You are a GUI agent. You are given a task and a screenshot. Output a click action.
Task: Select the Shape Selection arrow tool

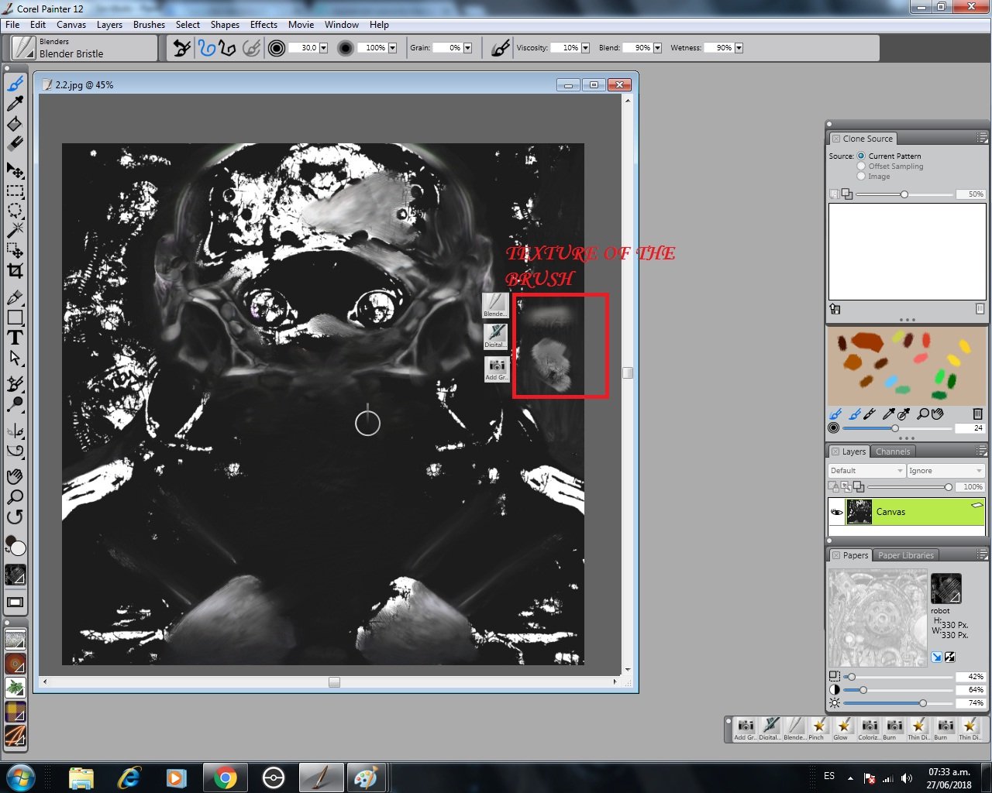click(15, 358)
